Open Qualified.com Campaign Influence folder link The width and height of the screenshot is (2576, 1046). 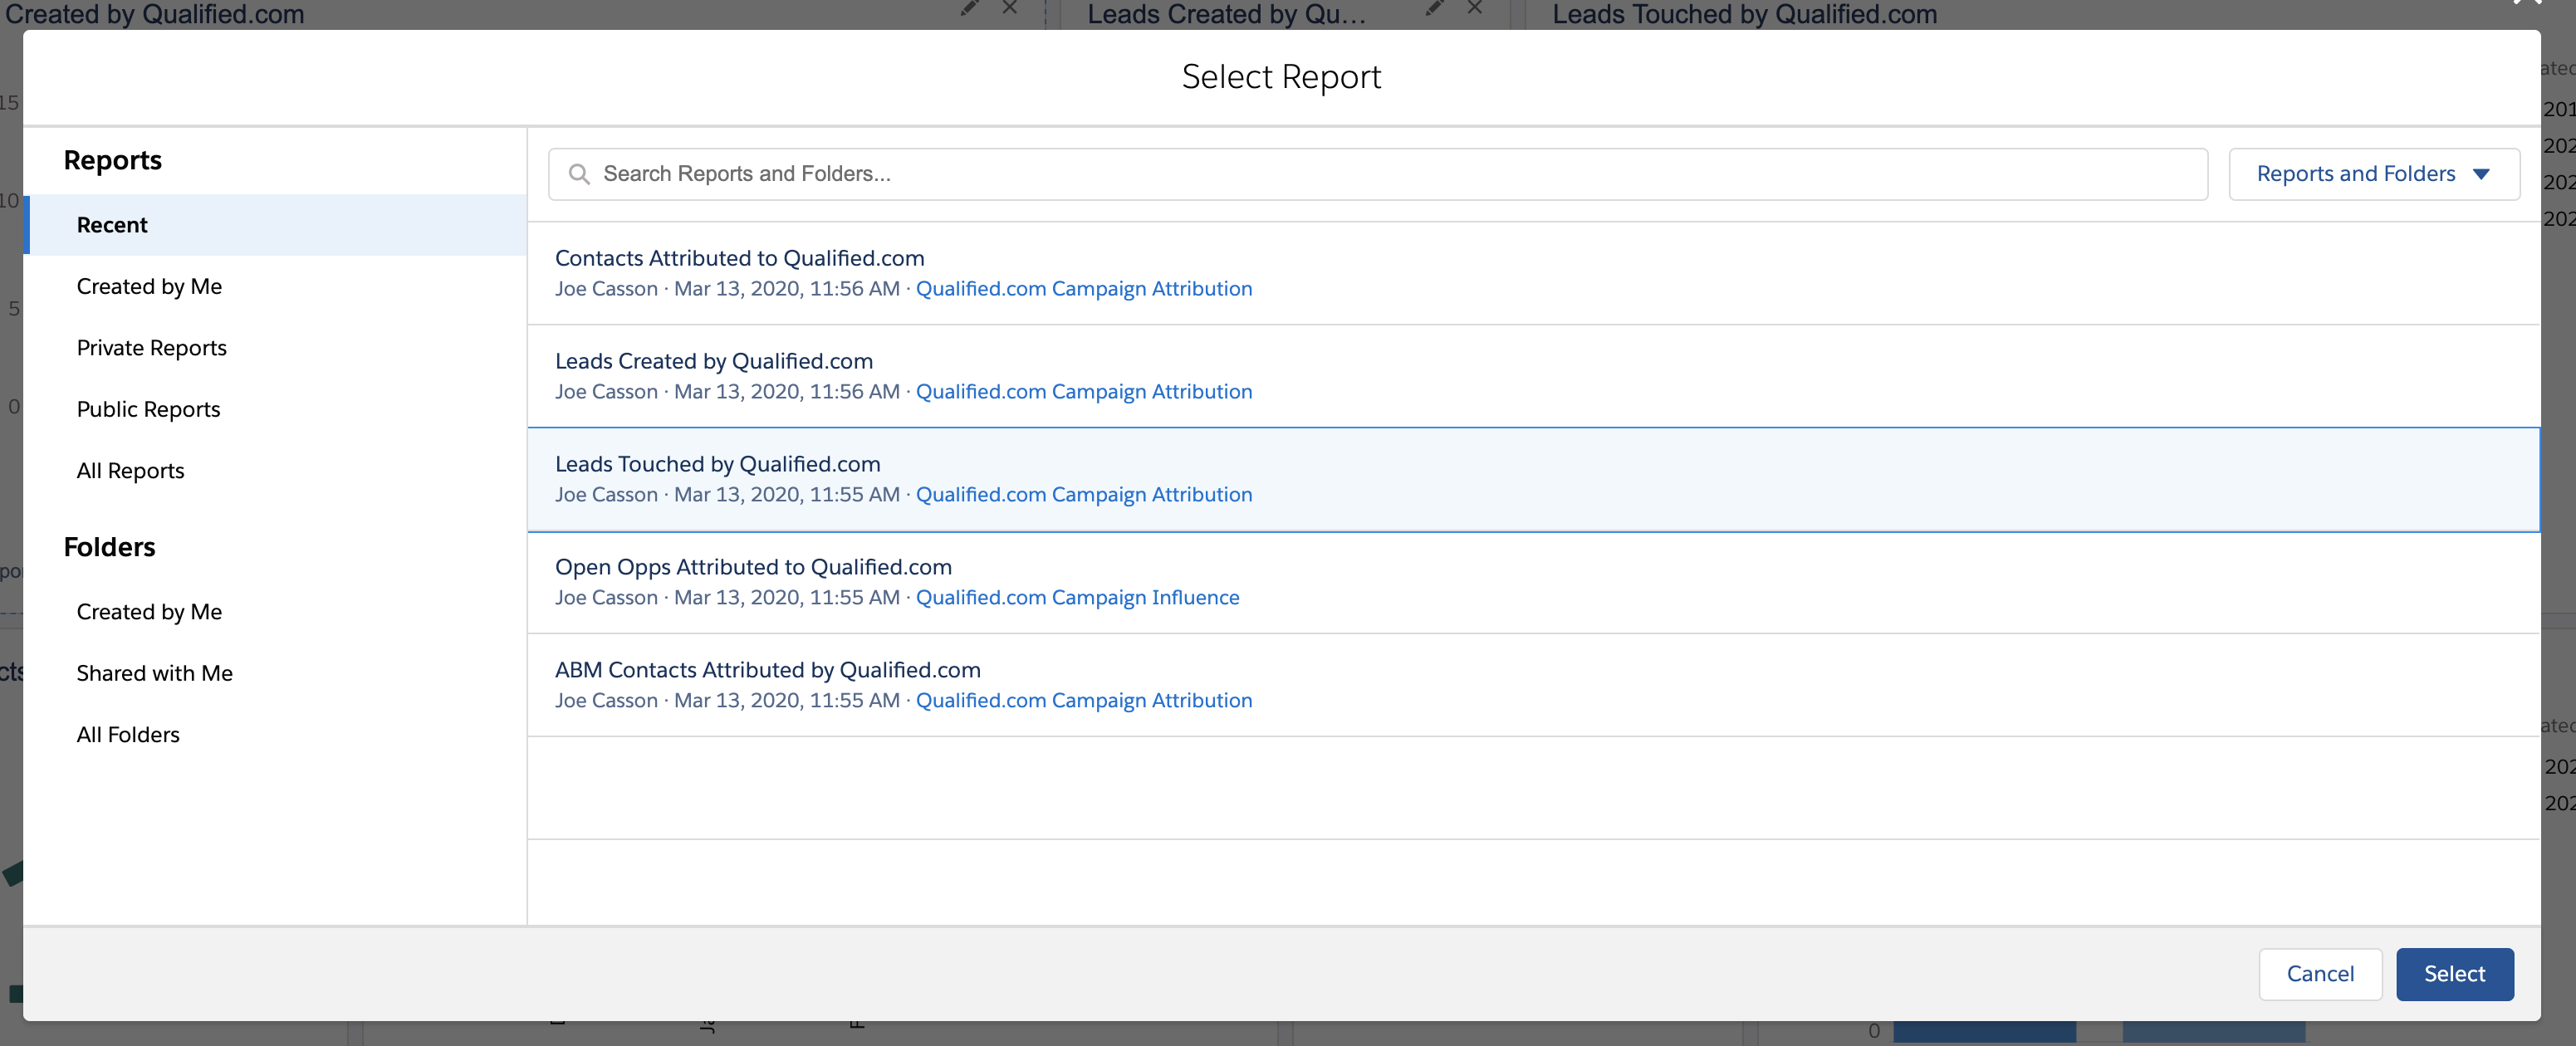[1077, 598]
